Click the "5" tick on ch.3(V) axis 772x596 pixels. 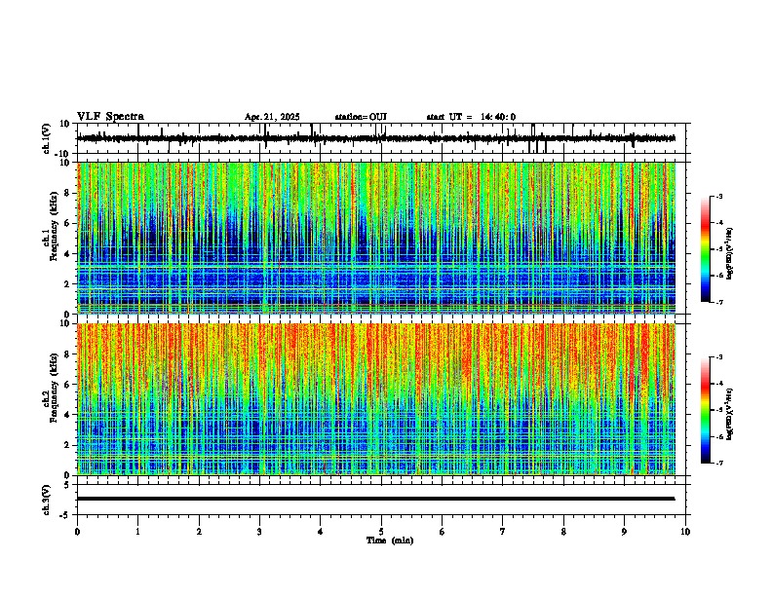pyautogui.click(x=68, y=485)
